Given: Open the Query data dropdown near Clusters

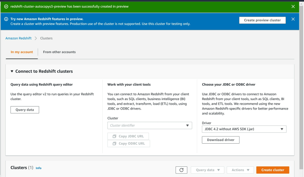Looking at the screenshot, I should click(207, 170).
